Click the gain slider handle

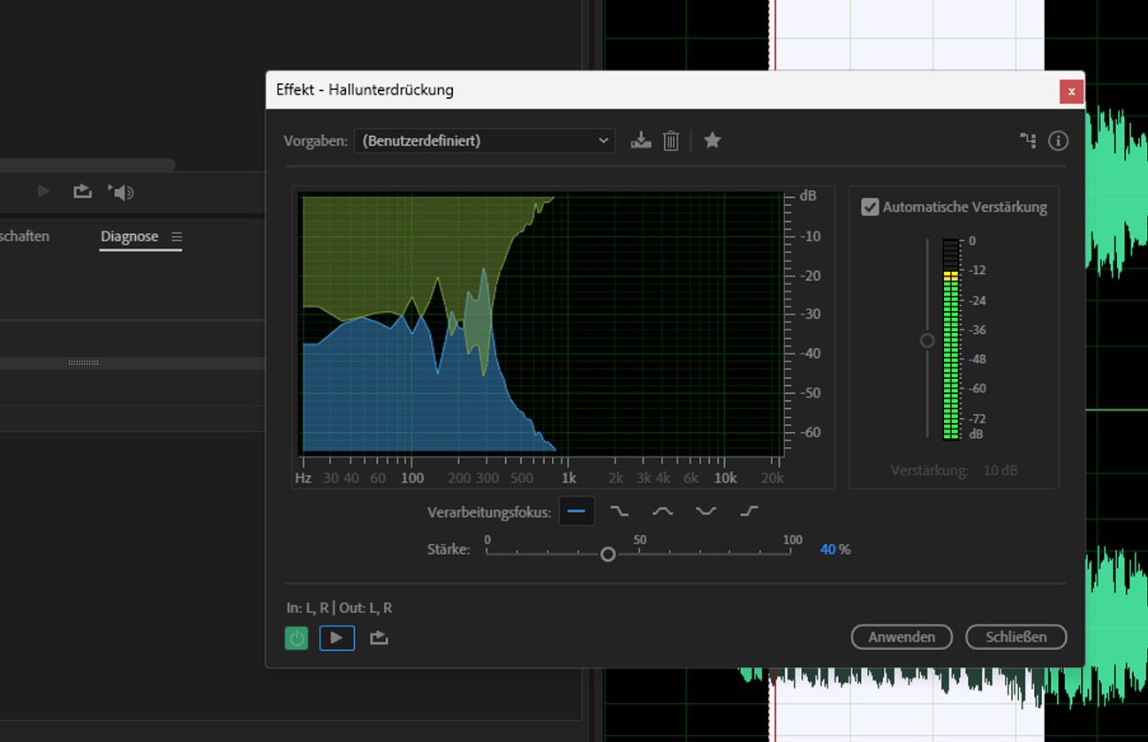tap(926, 340)
